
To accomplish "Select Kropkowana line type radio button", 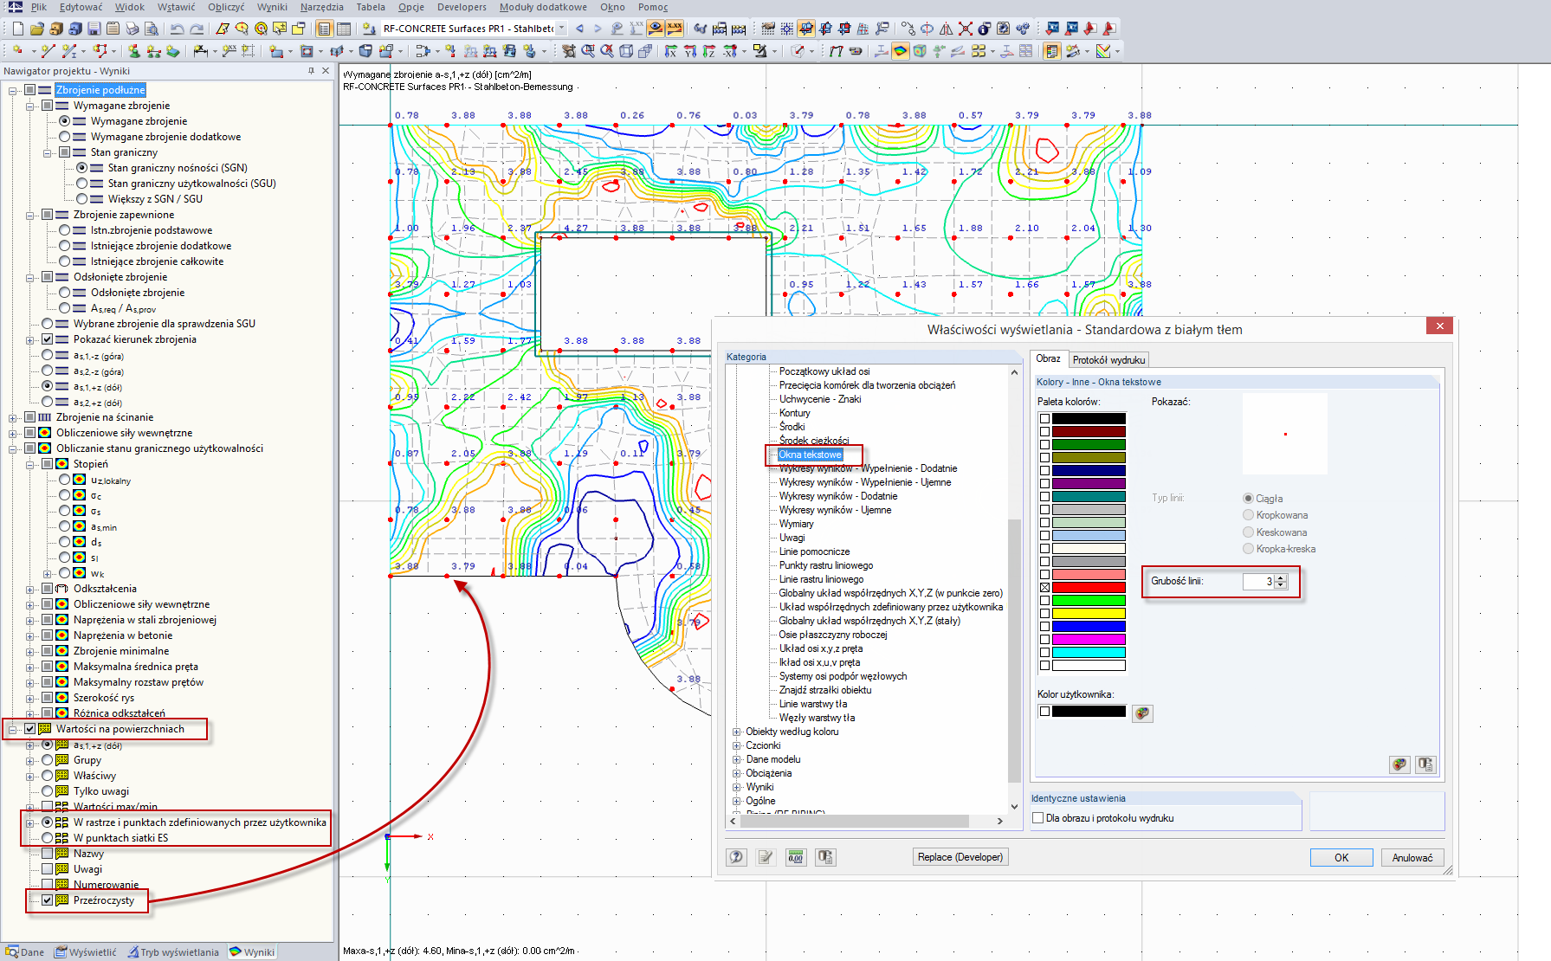I will click(1248, 515).
